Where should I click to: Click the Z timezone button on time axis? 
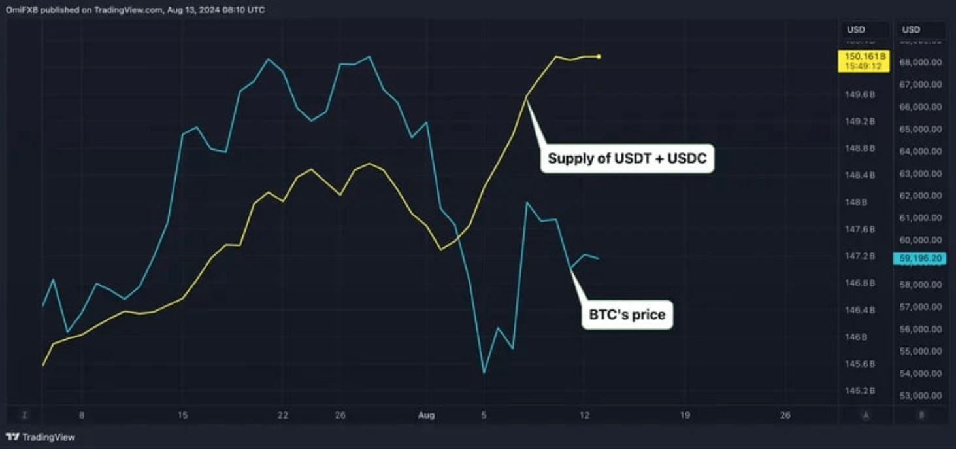pyautogui.click(x=25, y=415)
